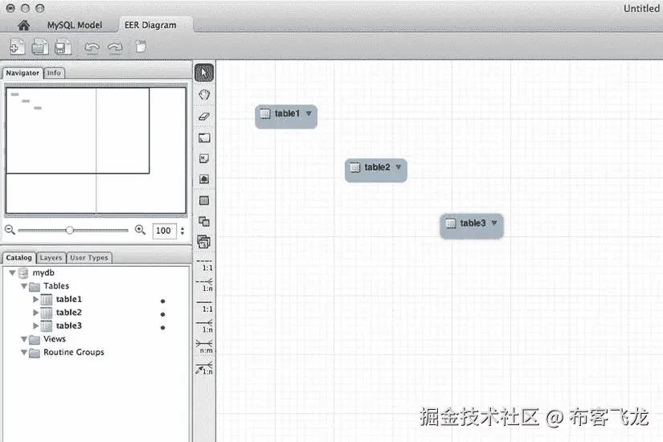This screenshot has height=442, width=663.
Task: Select the table1 label on the diagram
Action: click(287, 113)
